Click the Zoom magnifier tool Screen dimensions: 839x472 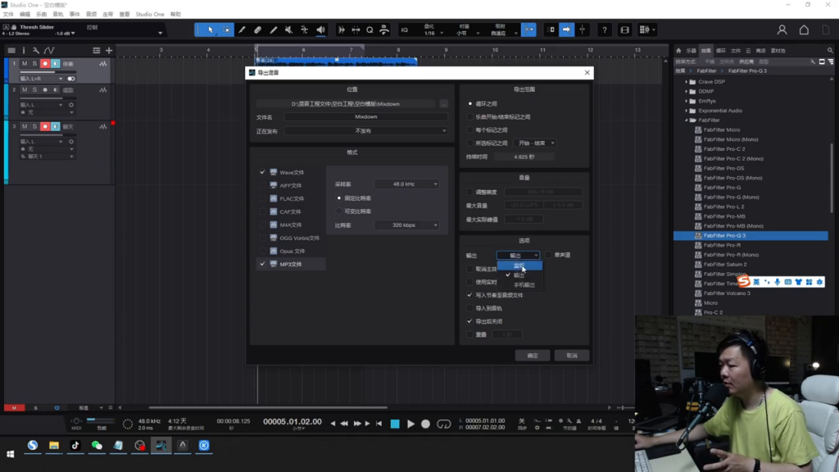(370, 30)
